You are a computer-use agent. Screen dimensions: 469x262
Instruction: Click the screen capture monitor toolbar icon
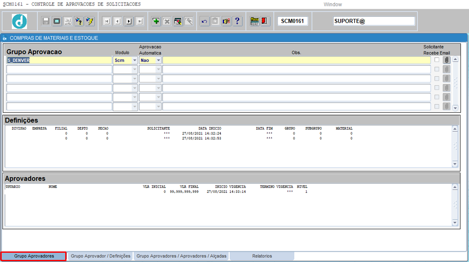point(57,21)
